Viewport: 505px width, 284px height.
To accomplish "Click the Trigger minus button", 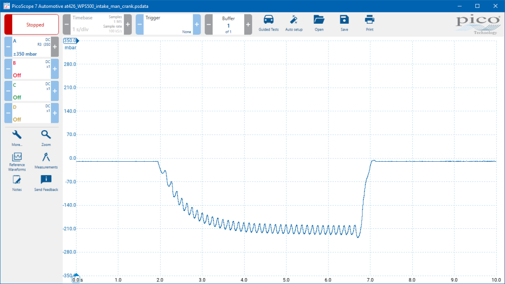I will (140, 25).
